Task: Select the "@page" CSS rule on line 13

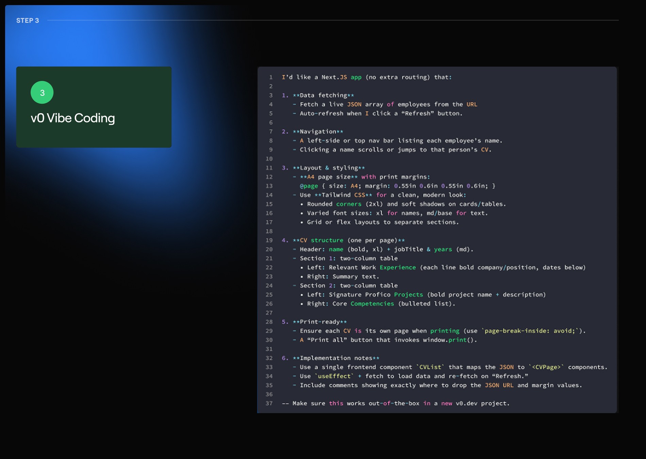Action: 309,186
